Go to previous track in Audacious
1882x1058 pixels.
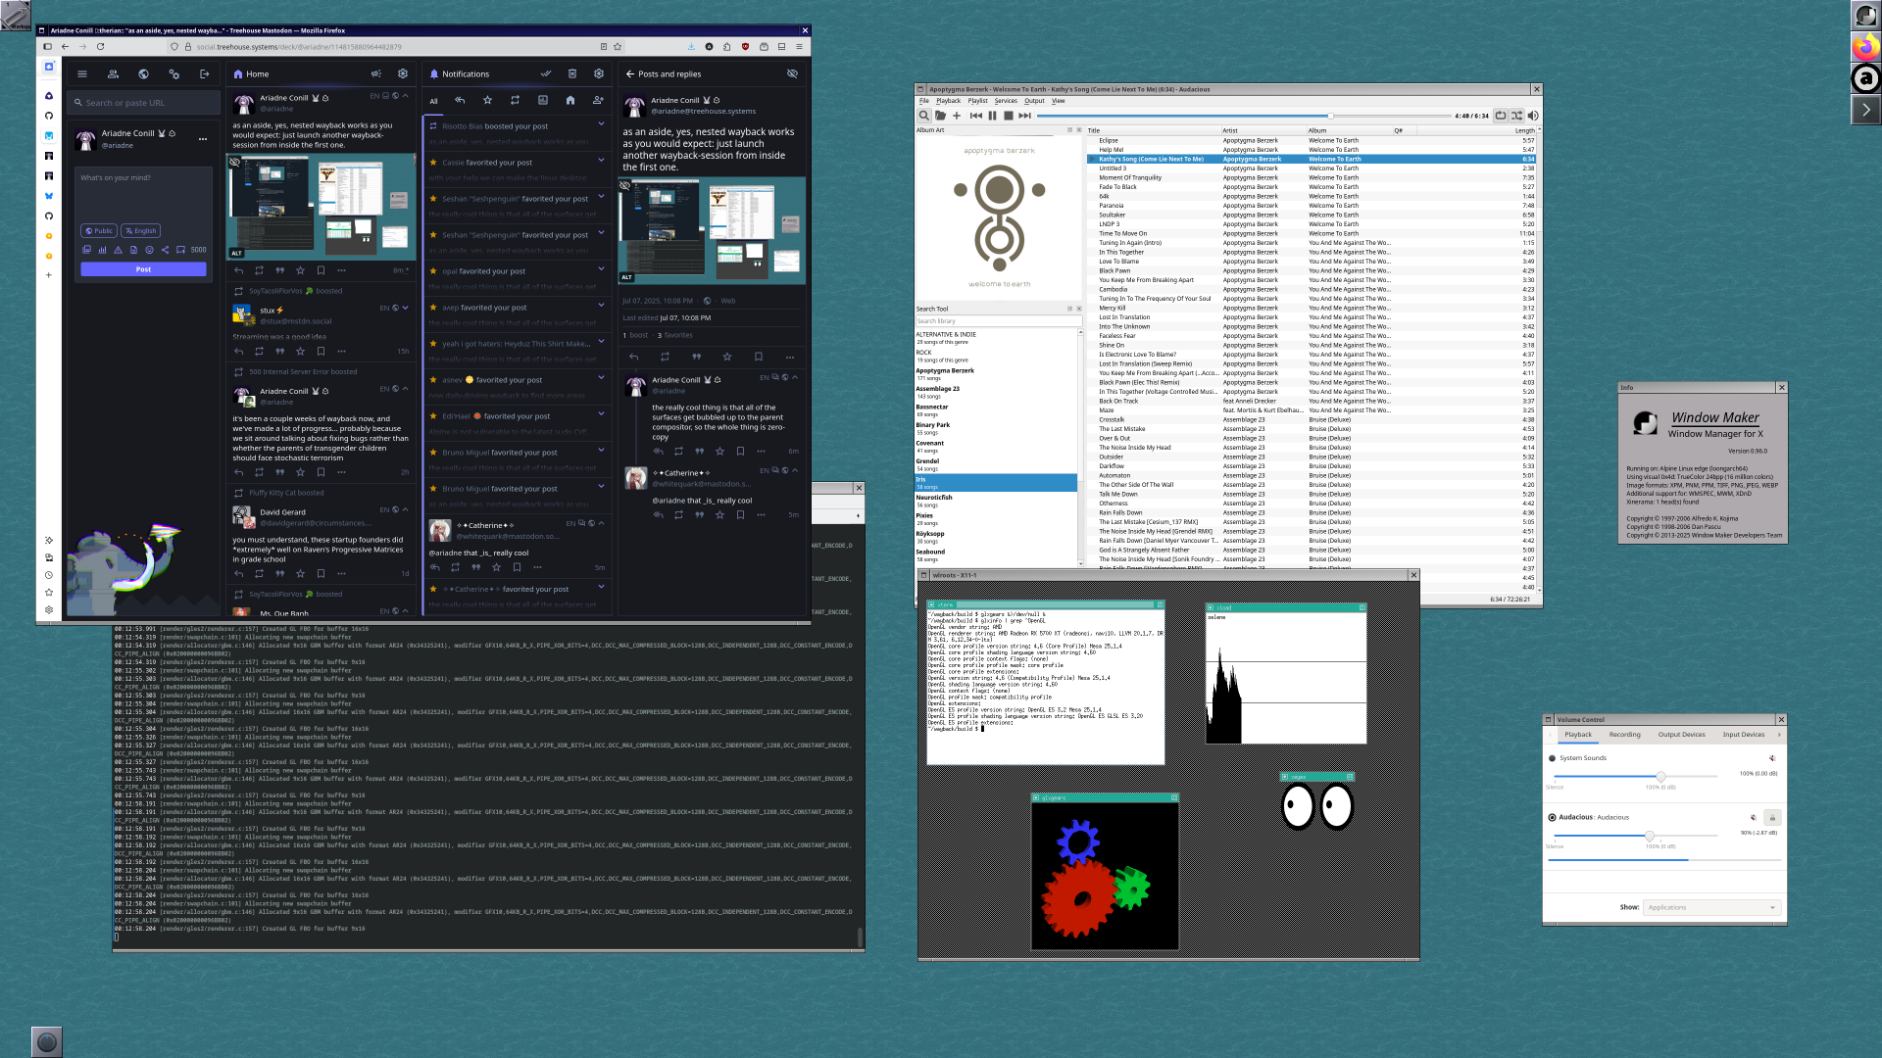(x=976, y=116)
